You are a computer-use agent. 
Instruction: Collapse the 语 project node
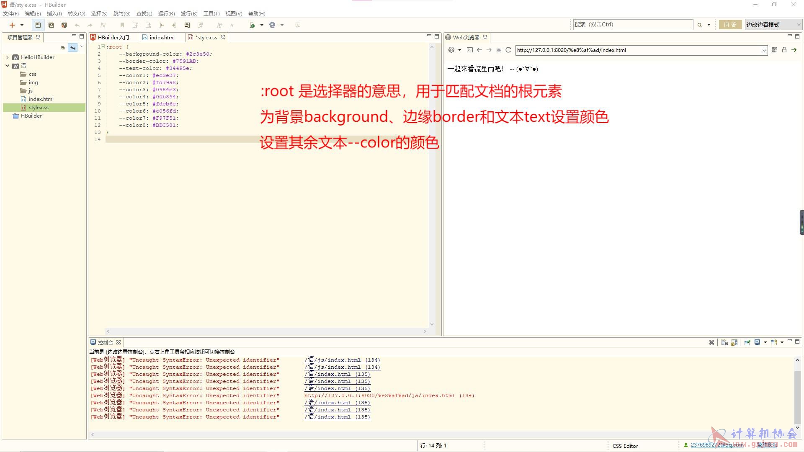click(x=8, y=66)
